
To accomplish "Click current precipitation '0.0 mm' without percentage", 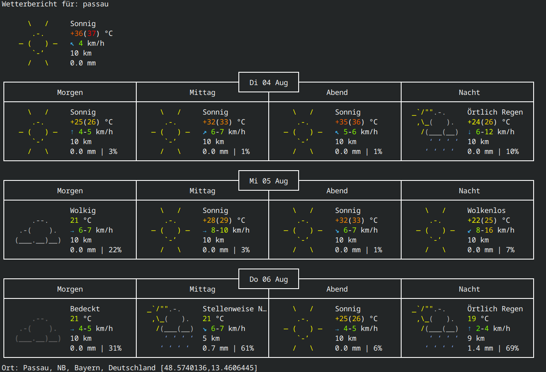I will pyautogui.click(x=83, y=63).
